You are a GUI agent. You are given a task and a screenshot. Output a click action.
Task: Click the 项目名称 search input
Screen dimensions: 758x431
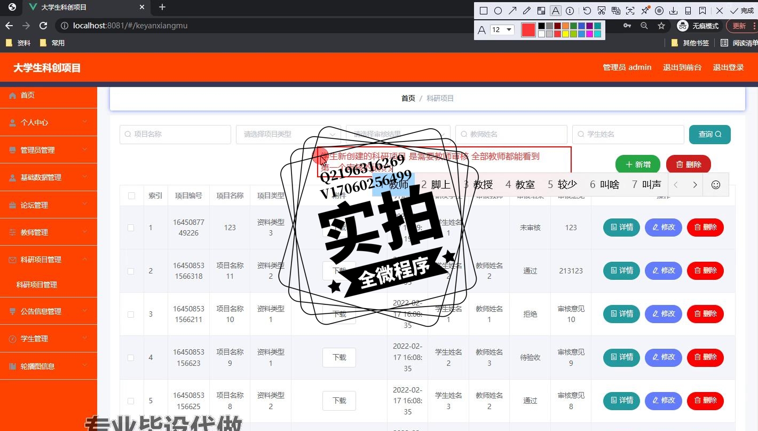175,135
